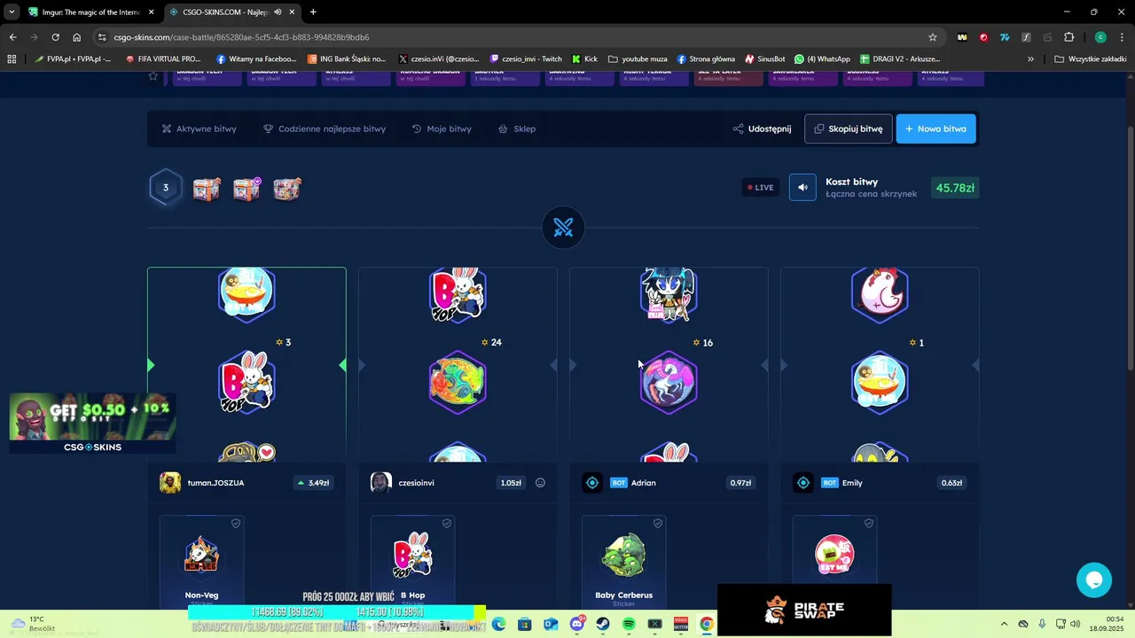Open the FIFA VIRTUAL PRO bookmark
This screenshot has width=1135, height=638.
click(x=163, y=59)
